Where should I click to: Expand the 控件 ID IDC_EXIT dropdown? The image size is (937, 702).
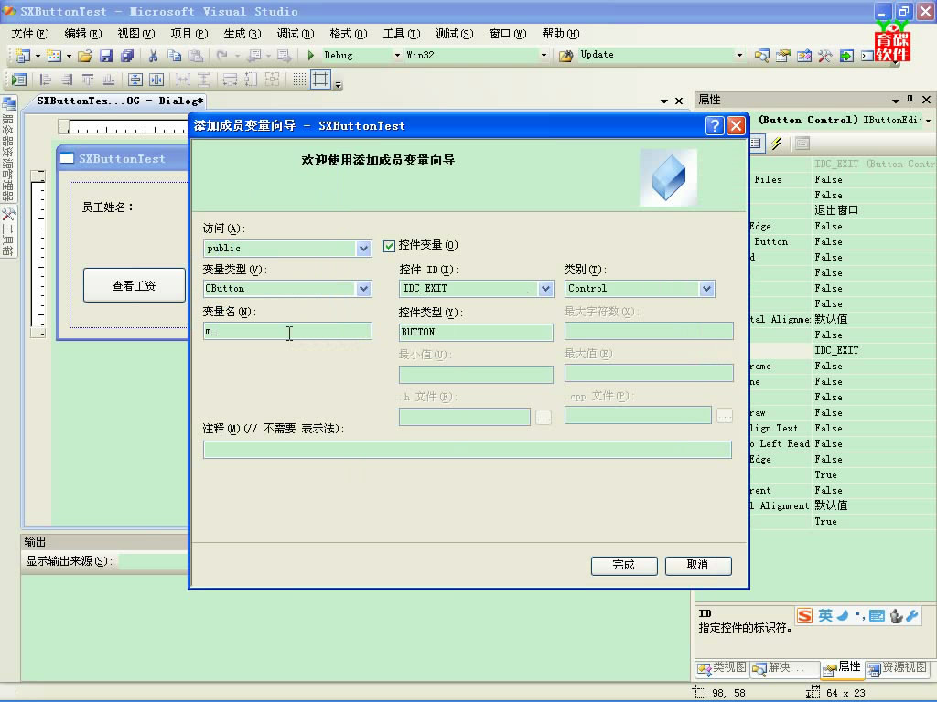545,289
